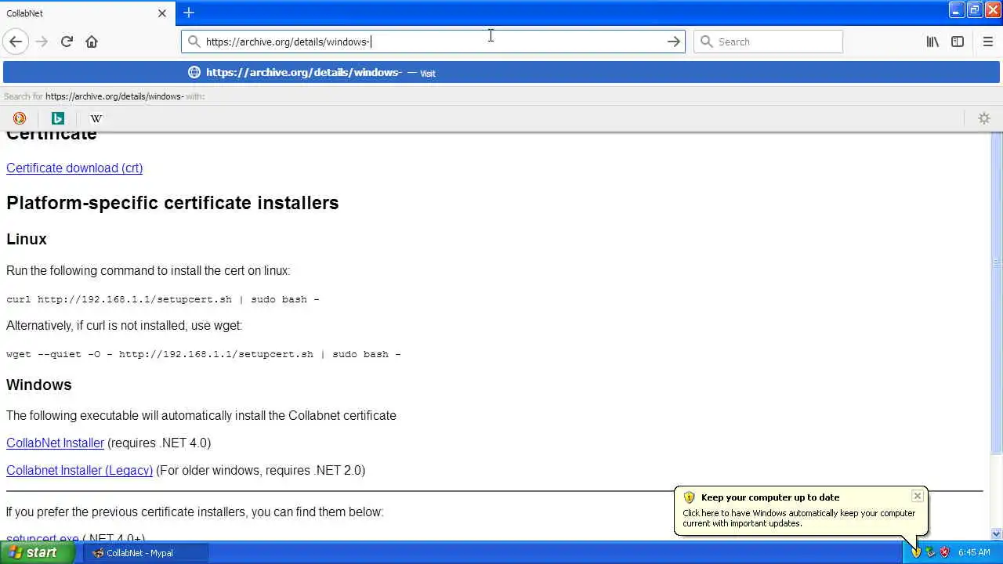1003x564 pixels.
Task: Close the CollabNet tab
Action: (162, 13)
